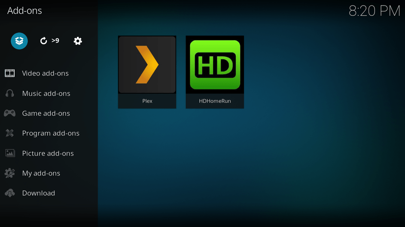
Task: Go to Program add-ons
Action: 51,133
